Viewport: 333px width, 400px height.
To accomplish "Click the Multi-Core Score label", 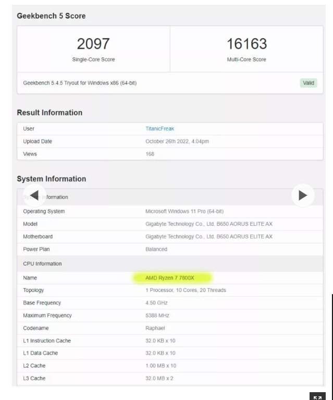I will (246, 59).
